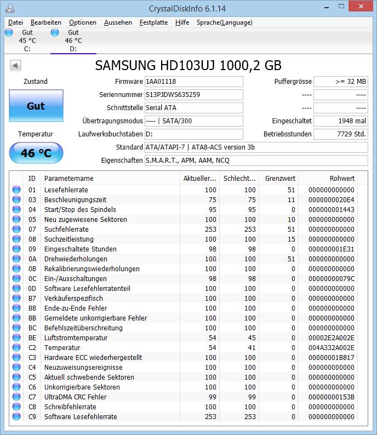Click the Standard ATA/ATAPI-7 field
Viewport: 377px width, 435px height.
point(256,147)
